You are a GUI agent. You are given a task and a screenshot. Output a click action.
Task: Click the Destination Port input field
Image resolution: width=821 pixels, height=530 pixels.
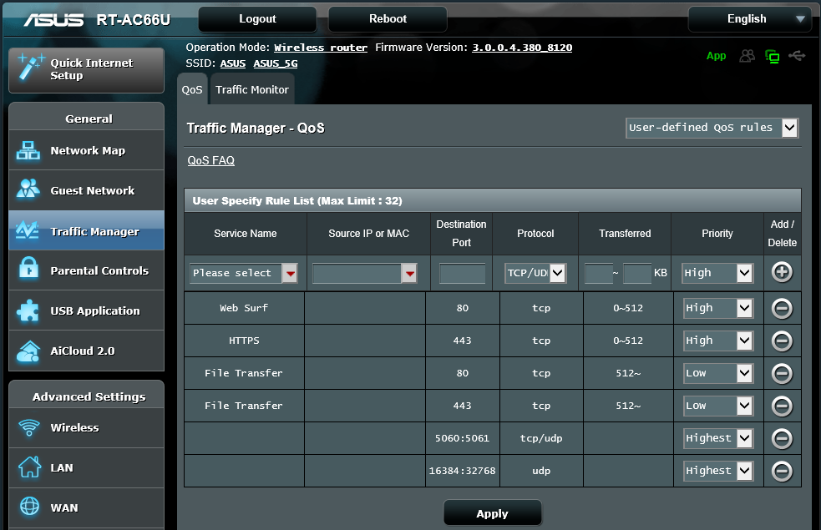462,273
